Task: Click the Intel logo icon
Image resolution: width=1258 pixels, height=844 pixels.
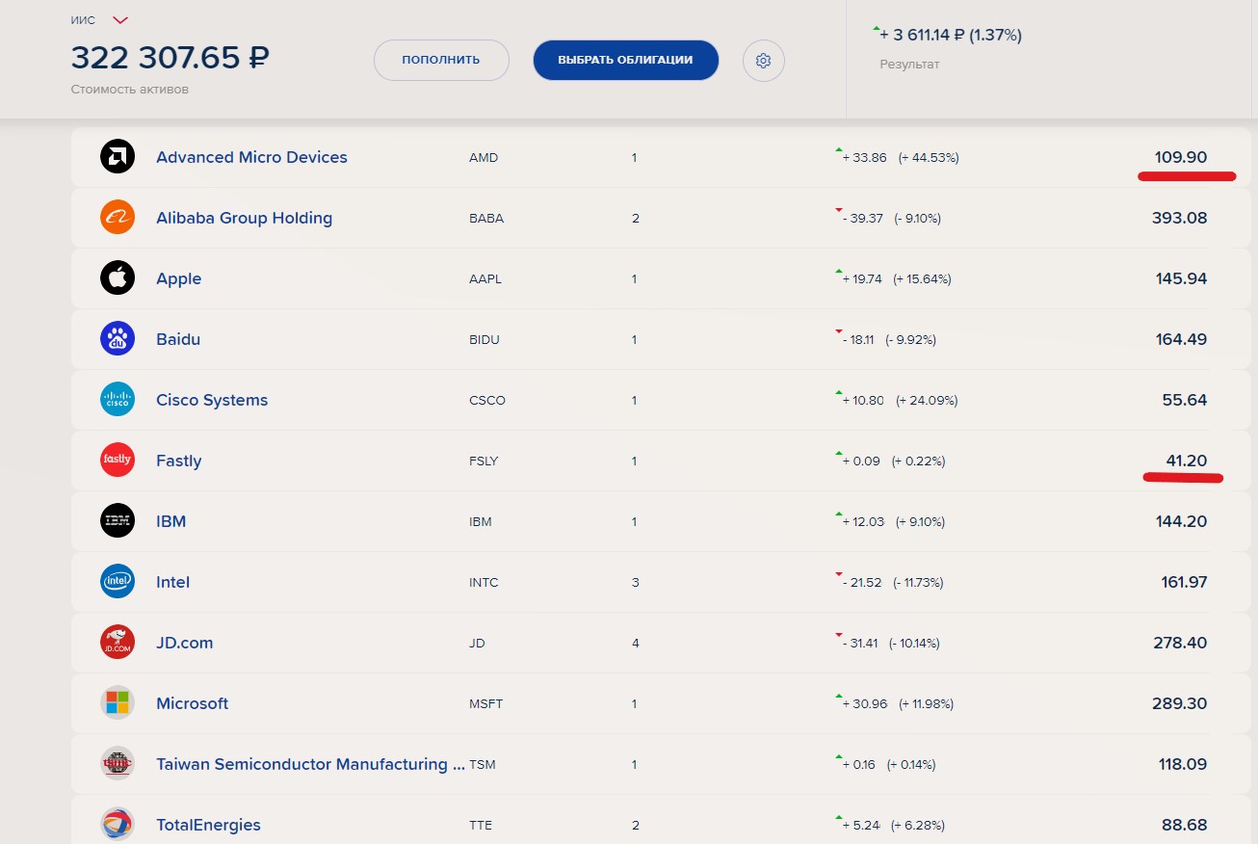Action: pyautogui.click(x=118, y=582)
